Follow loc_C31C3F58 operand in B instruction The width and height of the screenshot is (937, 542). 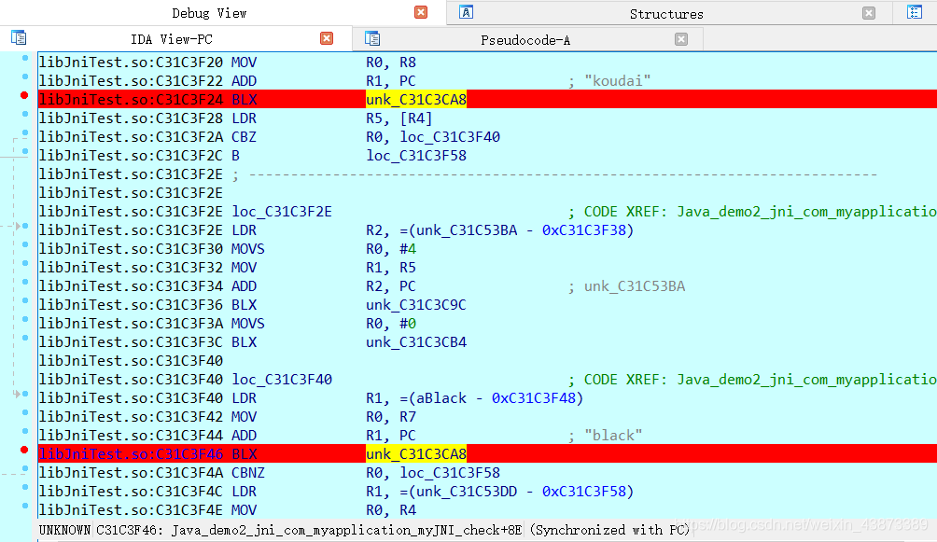click(416, 156)
